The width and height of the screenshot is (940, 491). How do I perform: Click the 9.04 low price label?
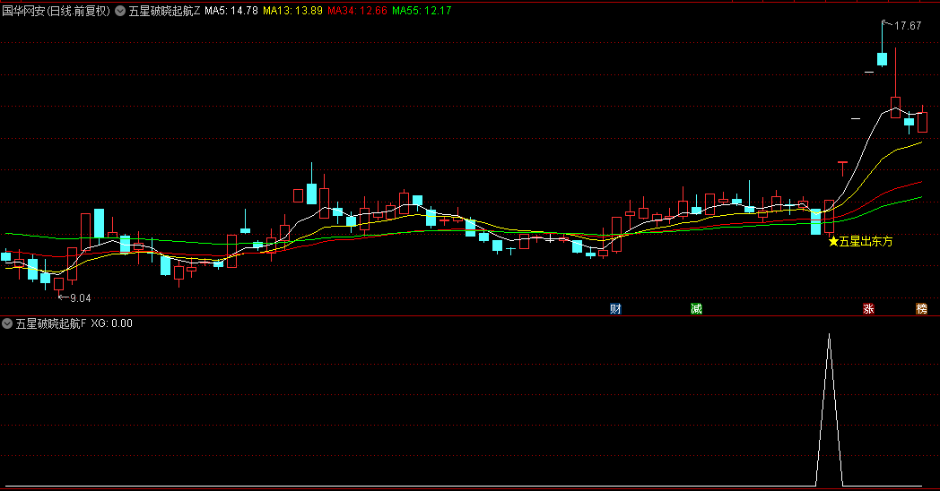81,298
